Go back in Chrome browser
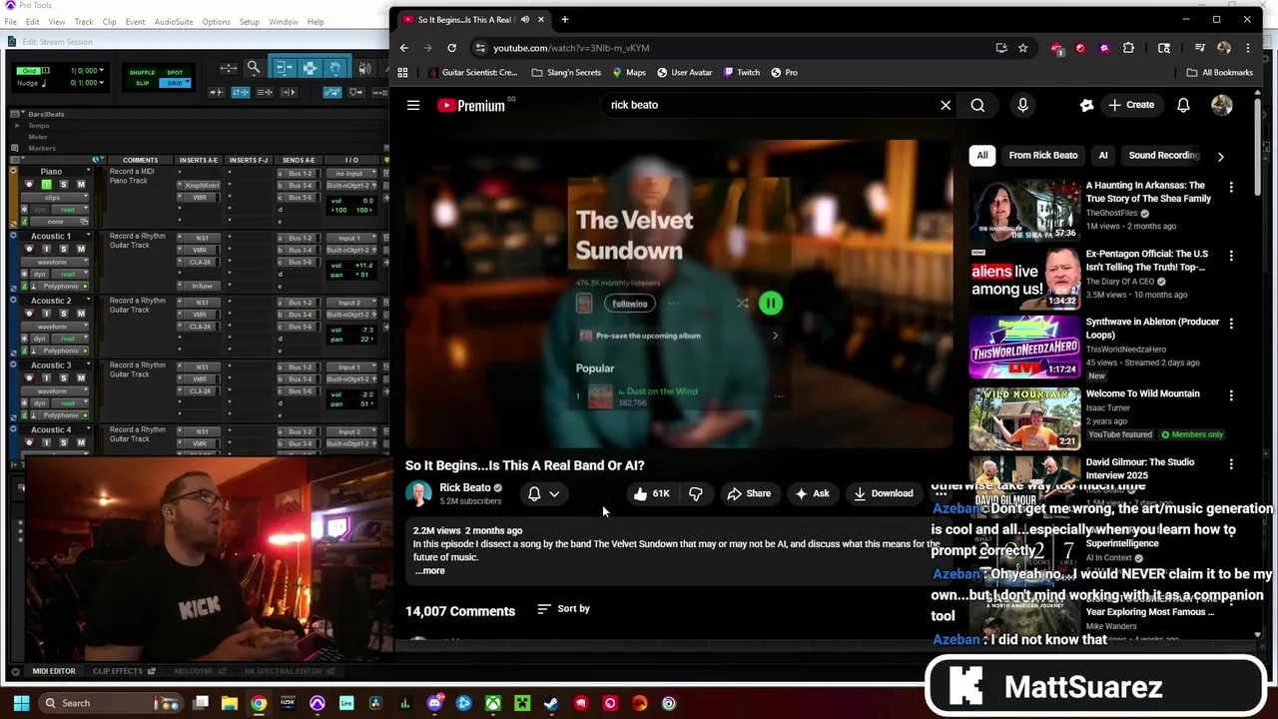Viewport: 1278px width, 719px height. click(403, 48)
